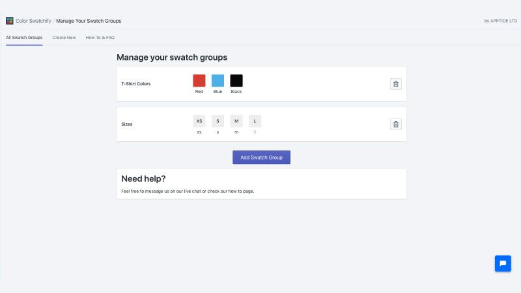Click the M size swatch
The image size is (521, 293).
[x=236, y=121]
